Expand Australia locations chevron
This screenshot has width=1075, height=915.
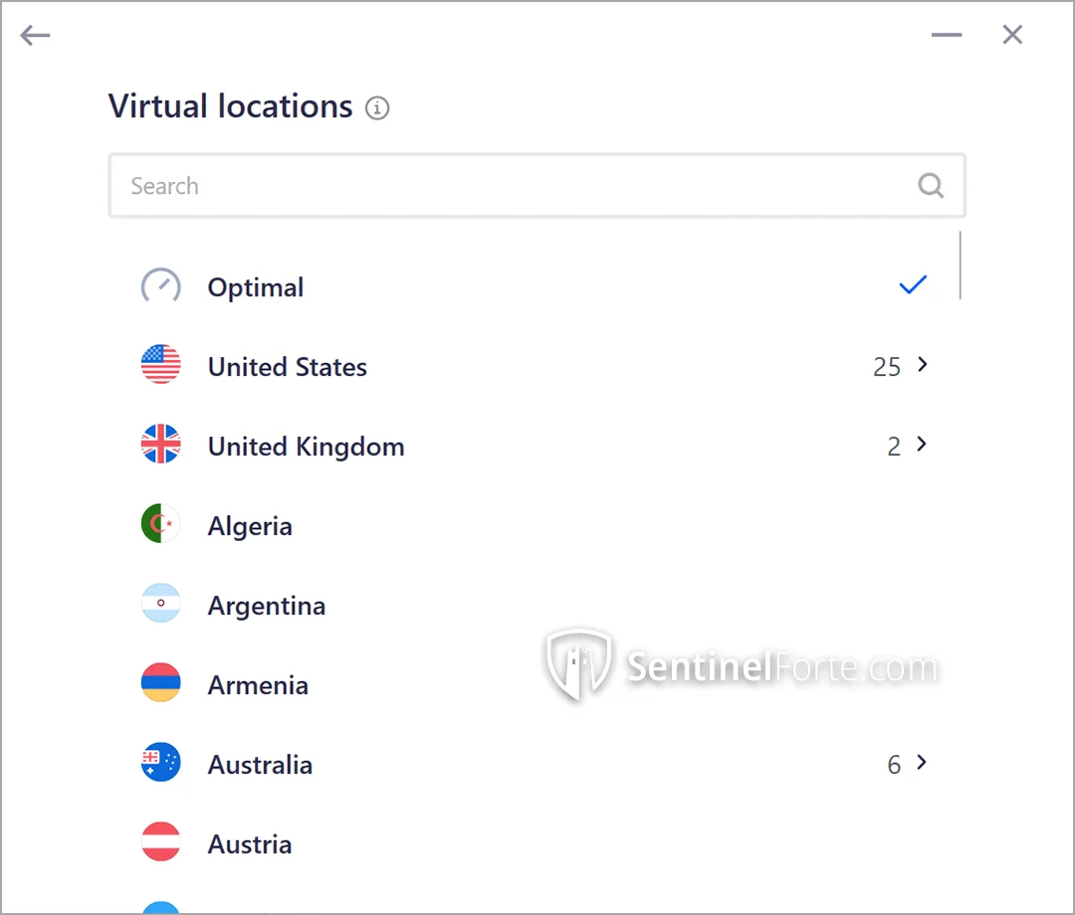tap(922, 763)
